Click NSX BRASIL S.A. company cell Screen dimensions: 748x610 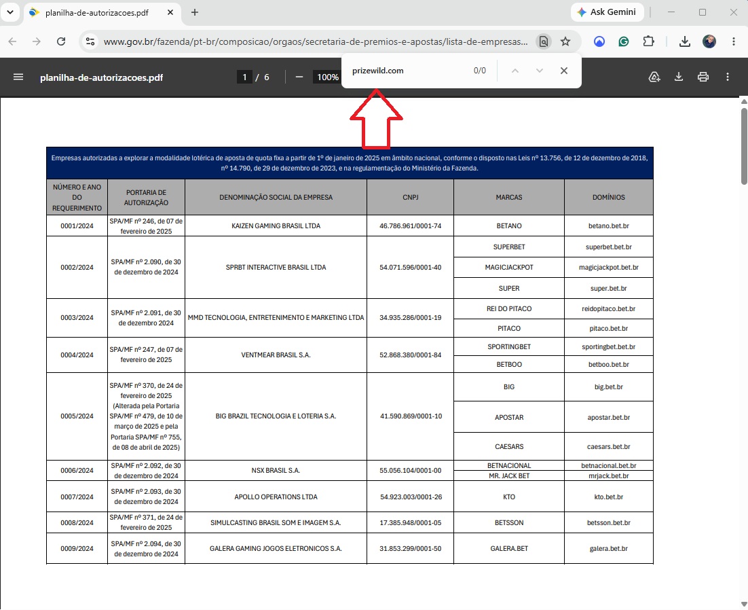[x=276, y=471]
